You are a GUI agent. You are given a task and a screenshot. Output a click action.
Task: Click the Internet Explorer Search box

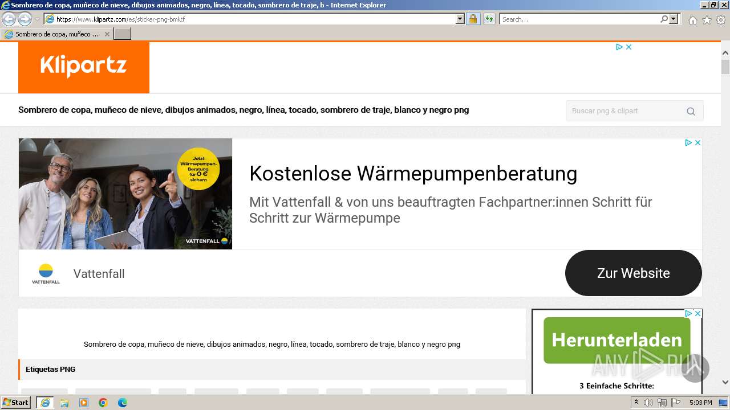(579, 19)
